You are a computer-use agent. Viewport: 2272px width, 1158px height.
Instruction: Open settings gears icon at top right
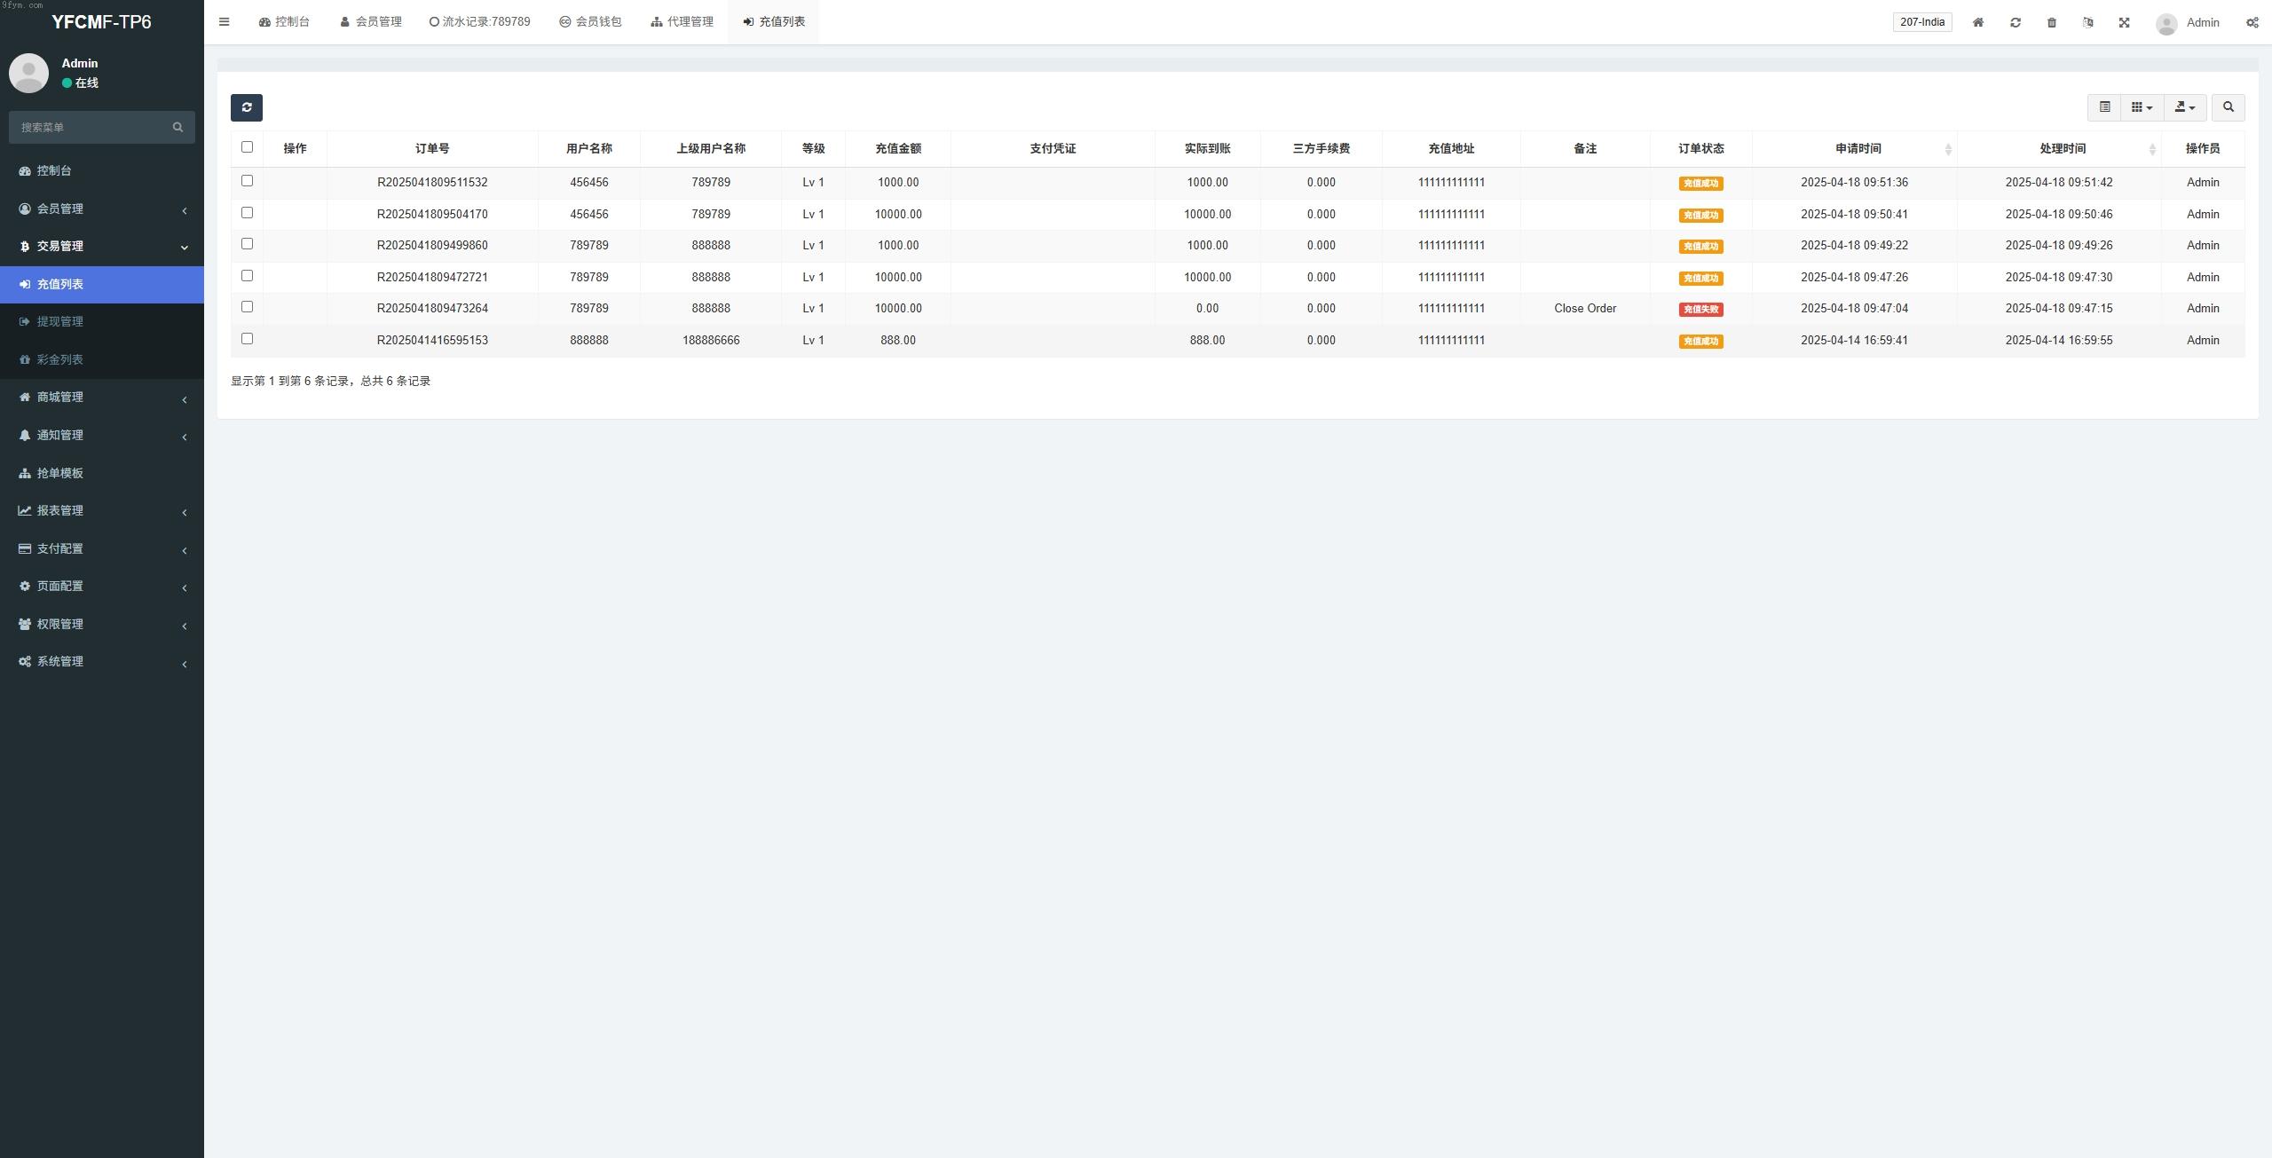pyautogui.click(x=2252, y=22)
